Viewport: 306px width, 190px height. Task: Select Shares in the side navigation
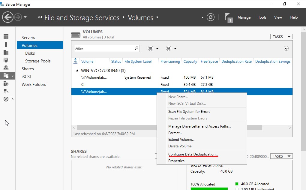tap(28, 69)
